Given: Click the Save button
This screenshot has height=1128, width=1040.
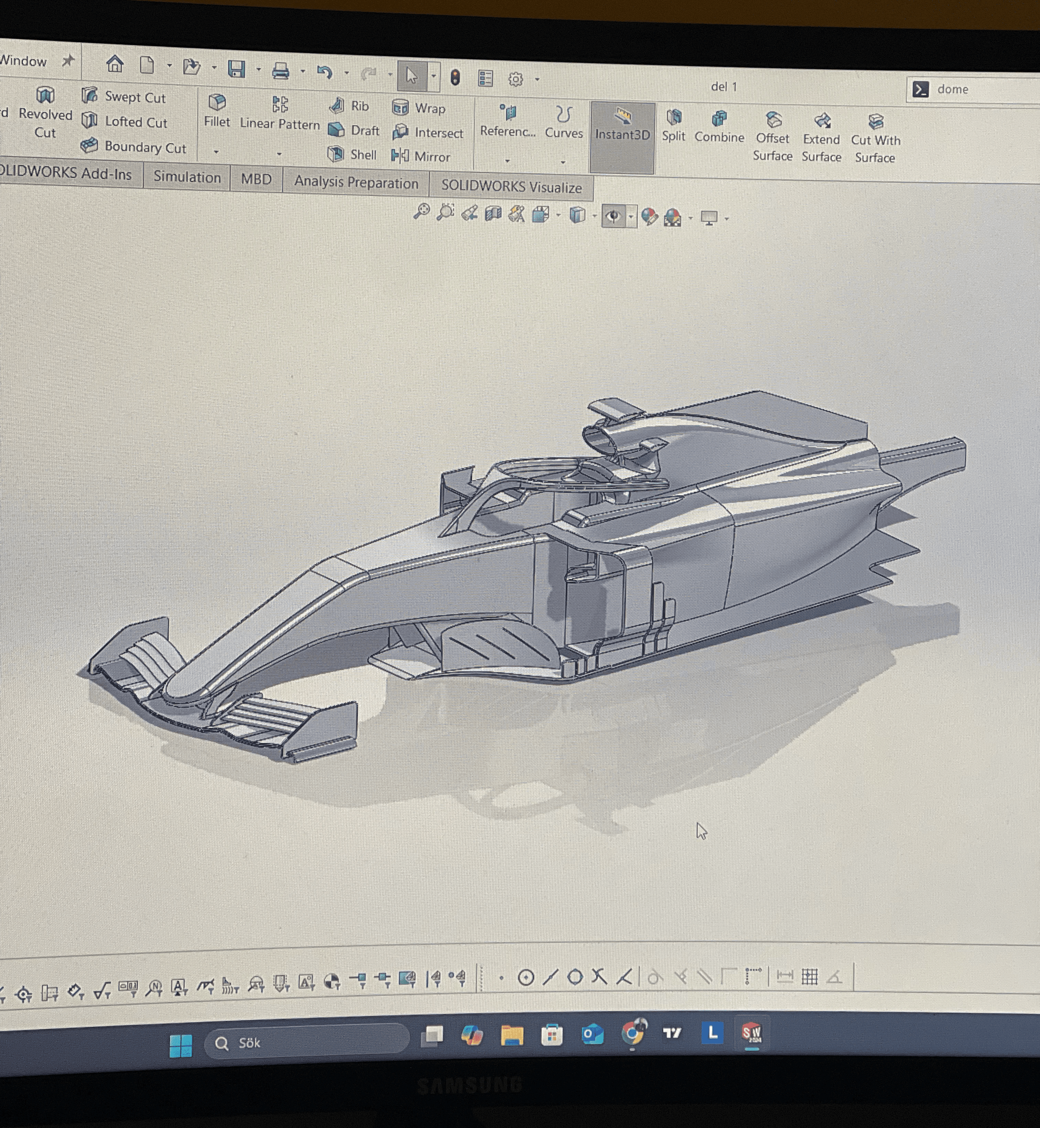Looking at the screenshot, I should pos(236,69).
